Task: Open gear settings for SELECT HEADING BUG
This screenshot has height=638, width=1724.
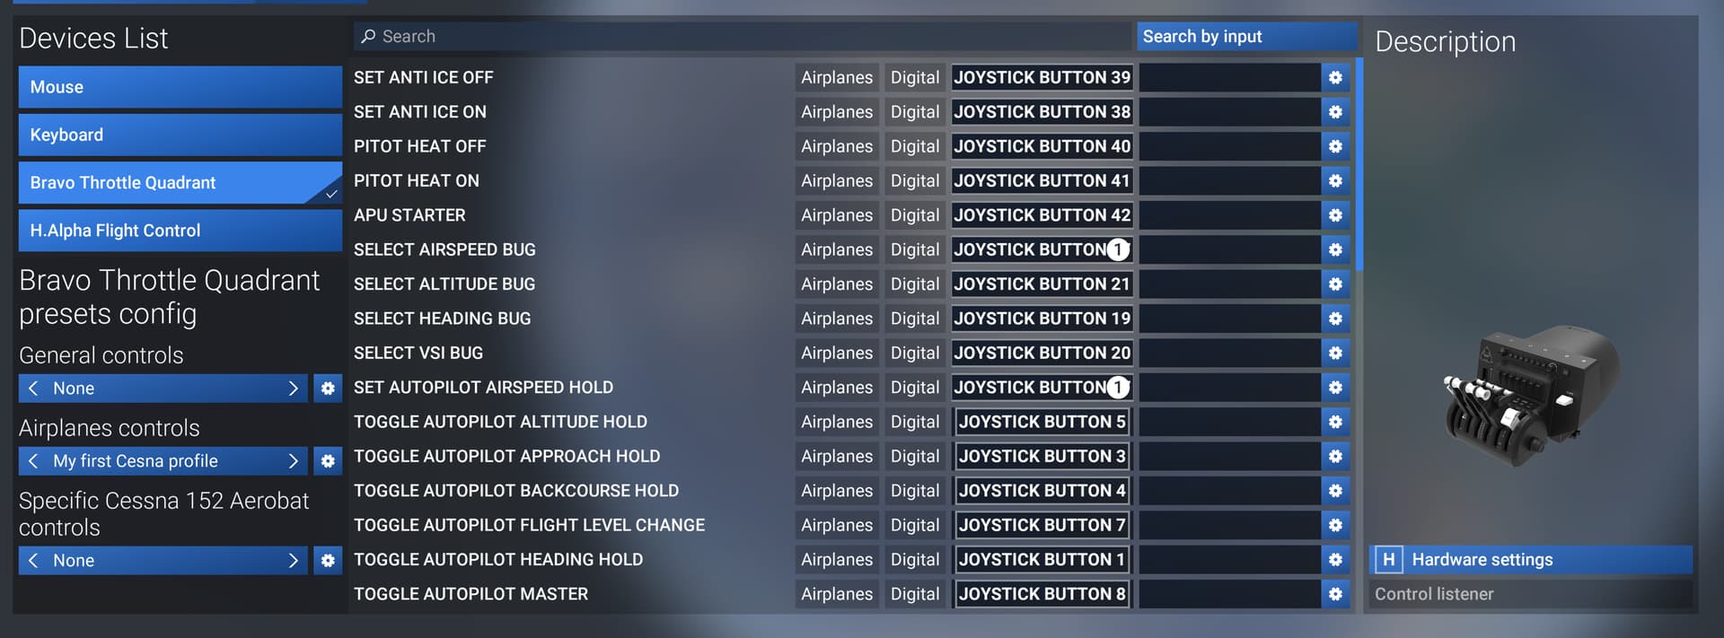Action: coord(1335,319)
